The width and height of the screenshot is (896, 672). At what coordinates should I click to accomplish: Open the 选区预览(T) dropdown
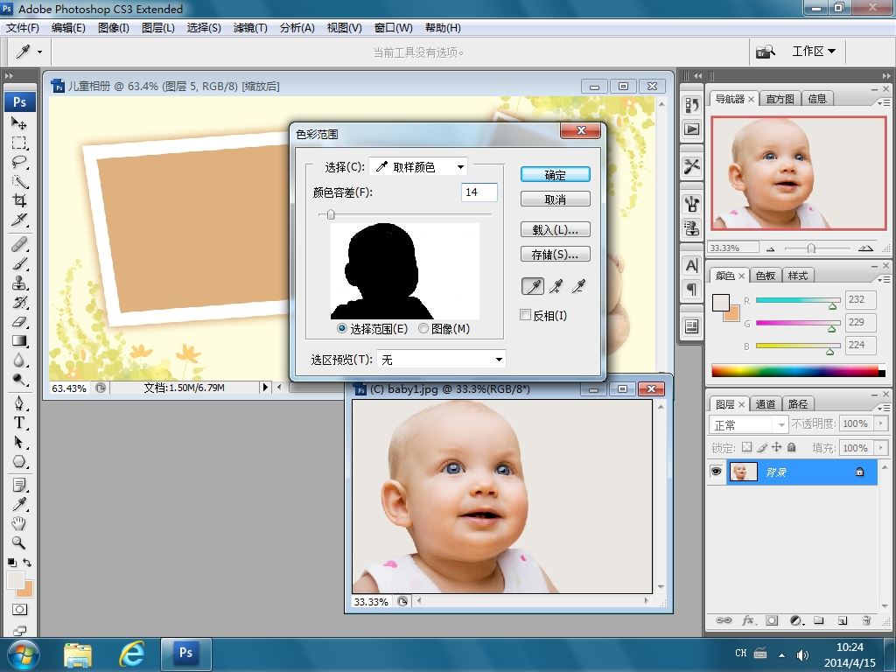[x=441, y=360]
